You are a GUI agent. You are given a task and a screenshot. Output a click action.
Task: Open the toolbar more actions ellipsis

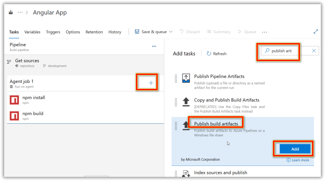(x=264, y=32)
